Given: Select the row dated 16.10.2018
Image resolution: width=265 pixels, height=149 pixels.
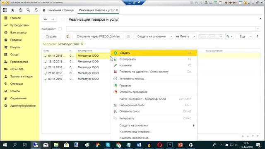Looking at the screenshot, I should 76,62.
